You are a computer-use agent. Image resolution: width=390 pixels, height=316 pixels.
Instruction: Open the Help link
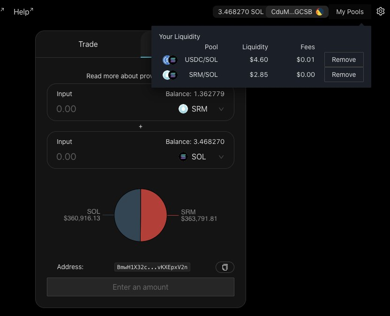tap(23, 12)
